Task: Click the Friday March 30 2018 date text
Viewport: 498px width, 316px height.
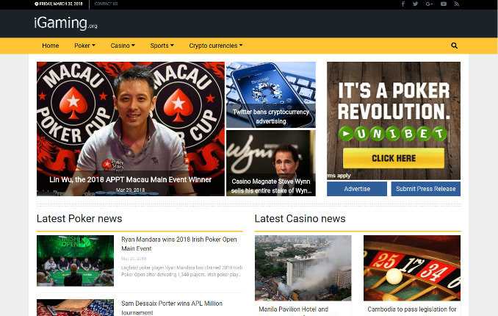Action: pyautogui.click(x=59, y=4)
